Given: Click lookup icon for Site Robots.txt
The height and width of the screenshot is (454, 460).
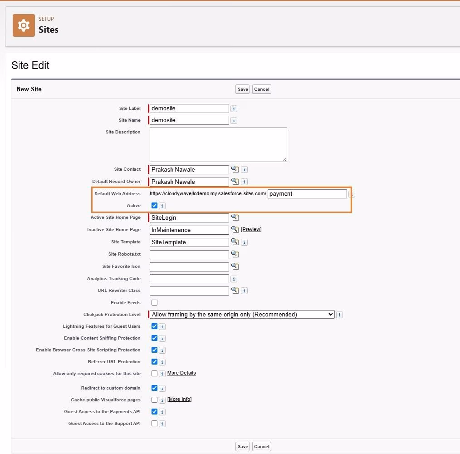Looking at the screenshot, I should pos(235,254).
